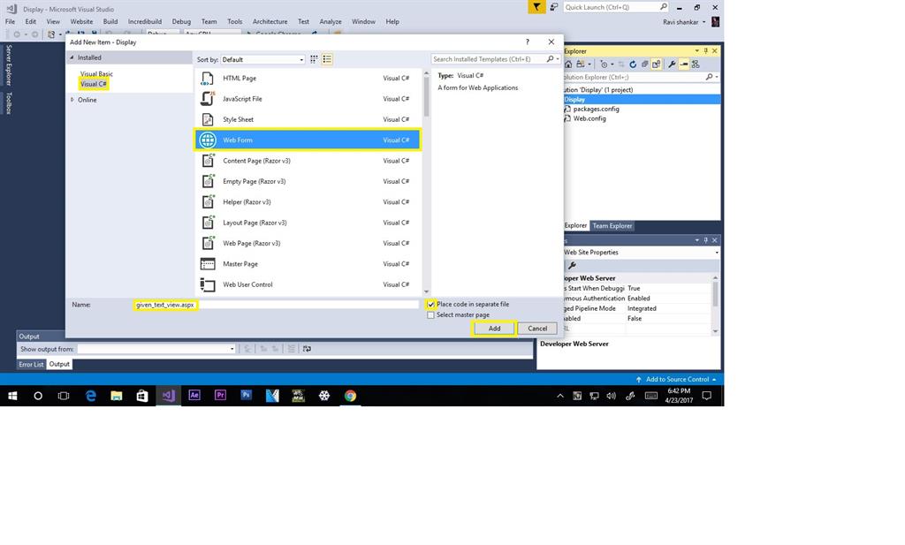This screenshot has width=905, height=545.
Task: Switch to the Error List tab
Action: pos(31,365)
